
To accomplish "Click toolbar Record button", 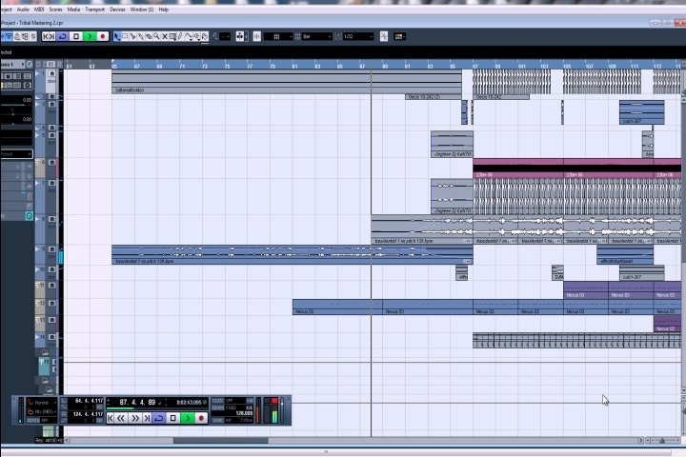I will [x=103, y=37].
